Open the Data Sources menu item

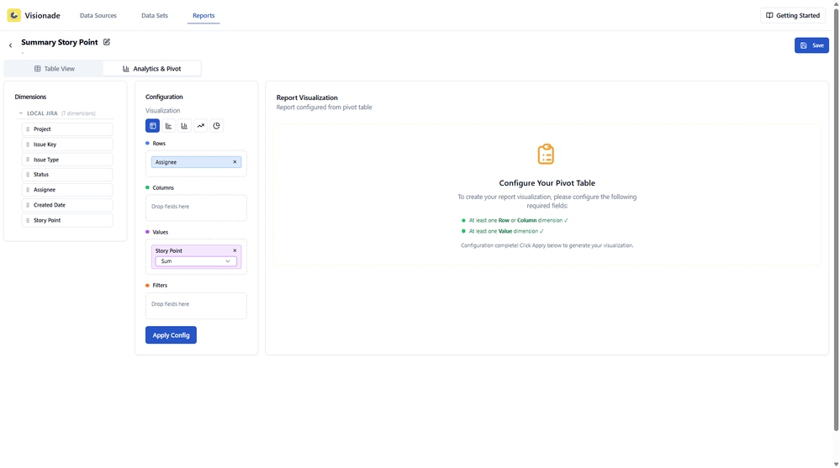98,15
